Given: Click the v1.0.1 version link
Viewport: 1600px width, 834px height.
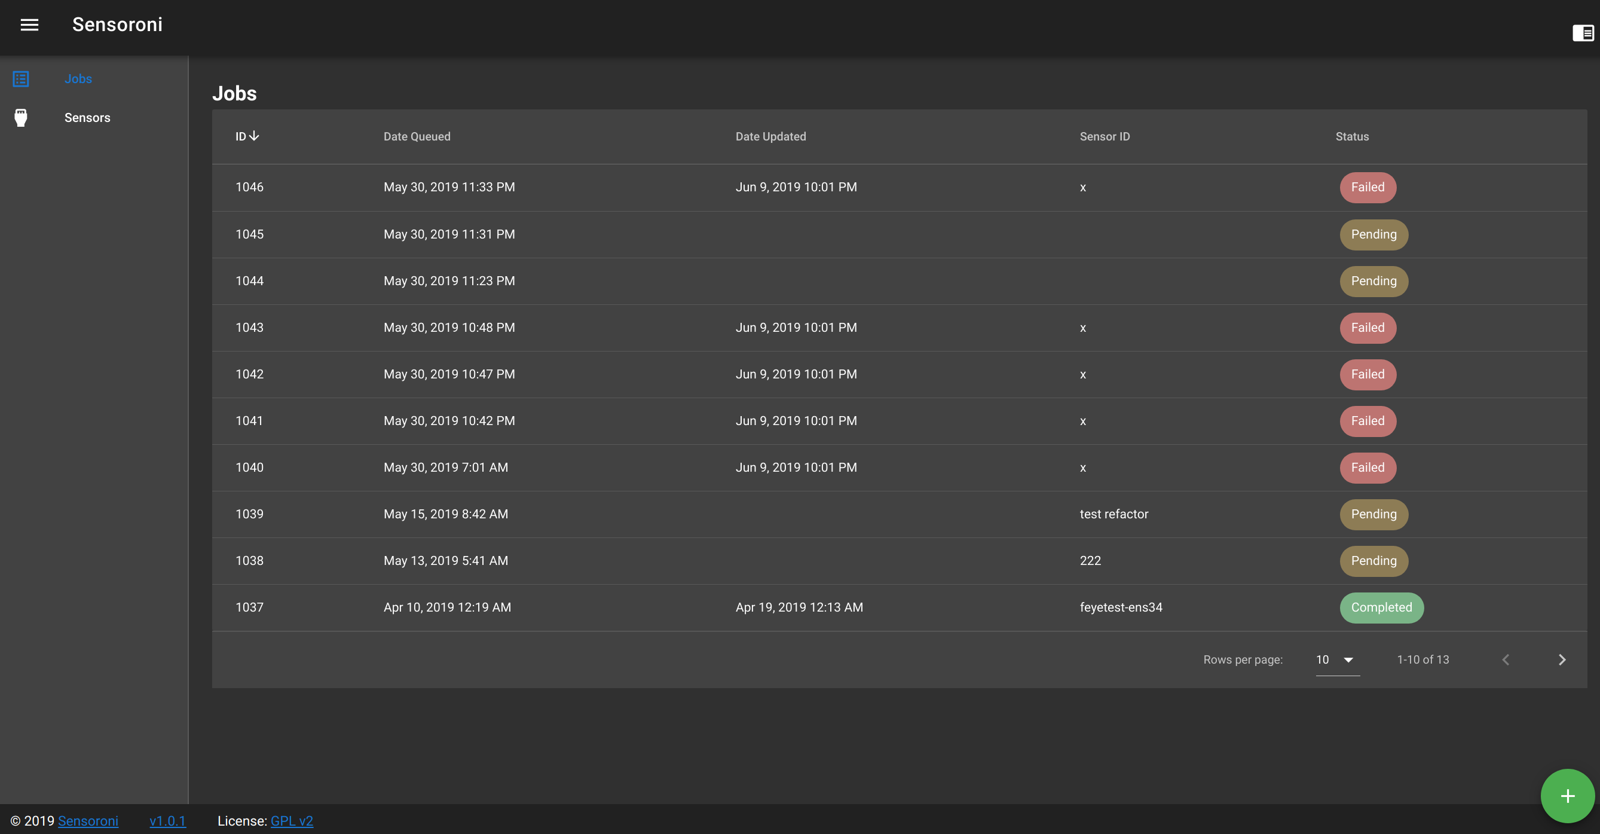Looking at the screenshot, I should click(x=168, y=821).
